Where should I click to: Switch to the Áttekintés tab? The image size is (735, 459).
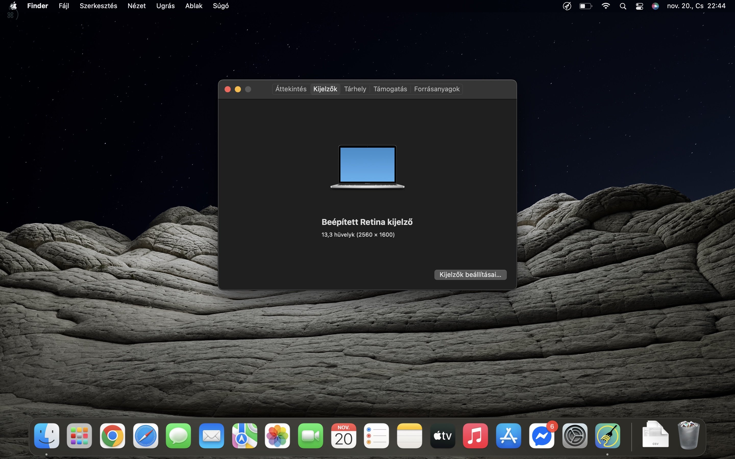(x=290, y=89)
